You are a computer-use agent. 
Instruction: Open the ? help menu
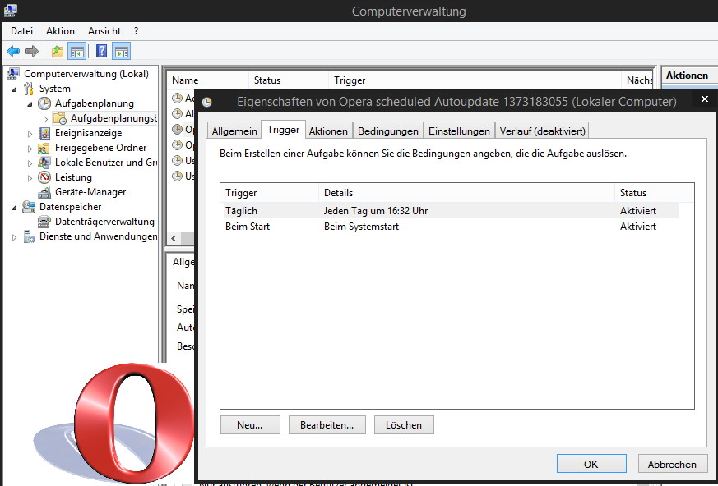[136, 31]
